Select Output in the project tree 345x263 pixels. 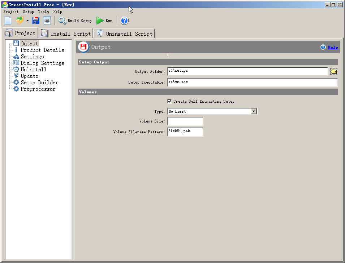[x=29, y=44]
